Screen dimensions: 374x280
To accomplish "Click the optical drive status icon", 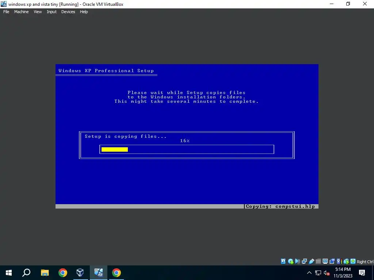I will [290, 261].
